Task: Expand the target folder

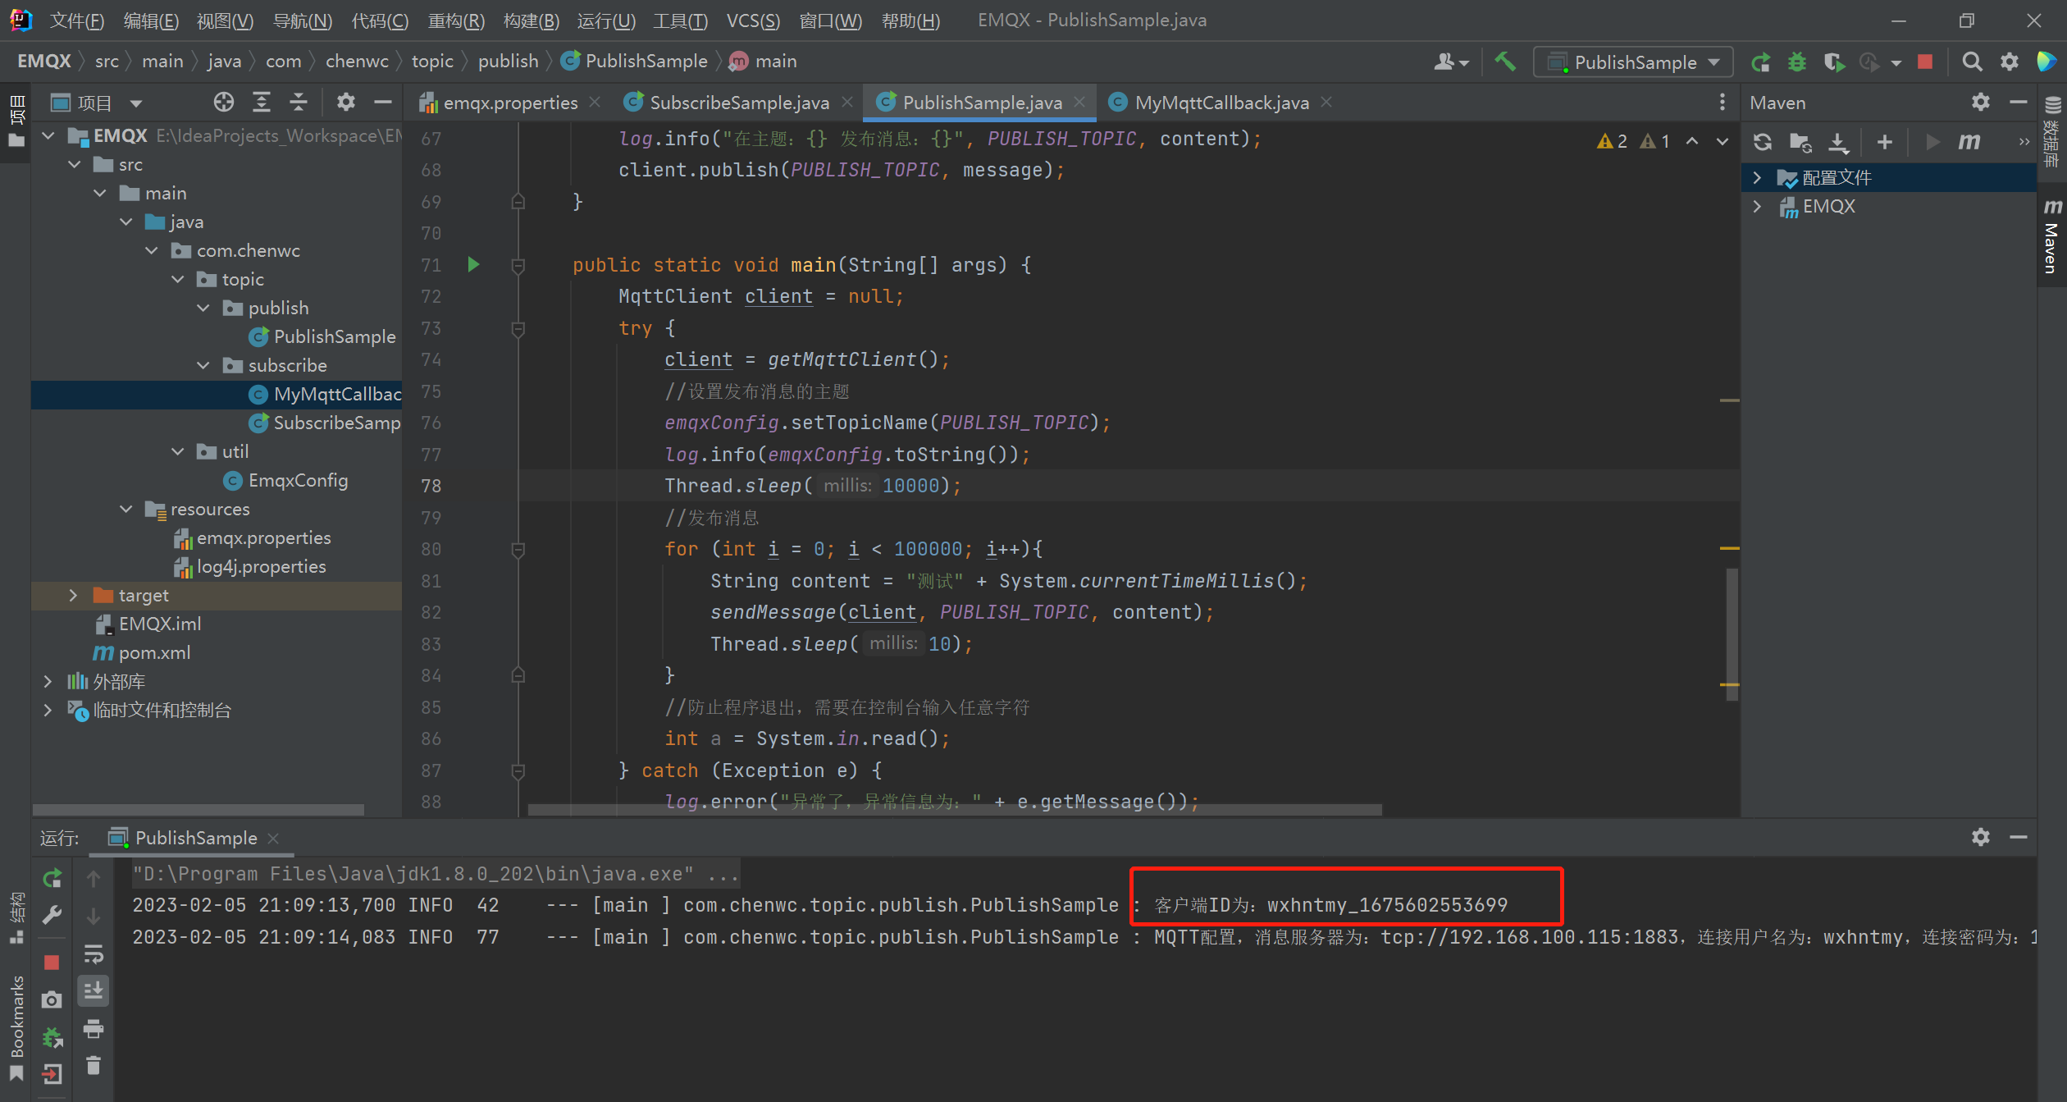Action: pyautogui.click(x=72, y=595)
